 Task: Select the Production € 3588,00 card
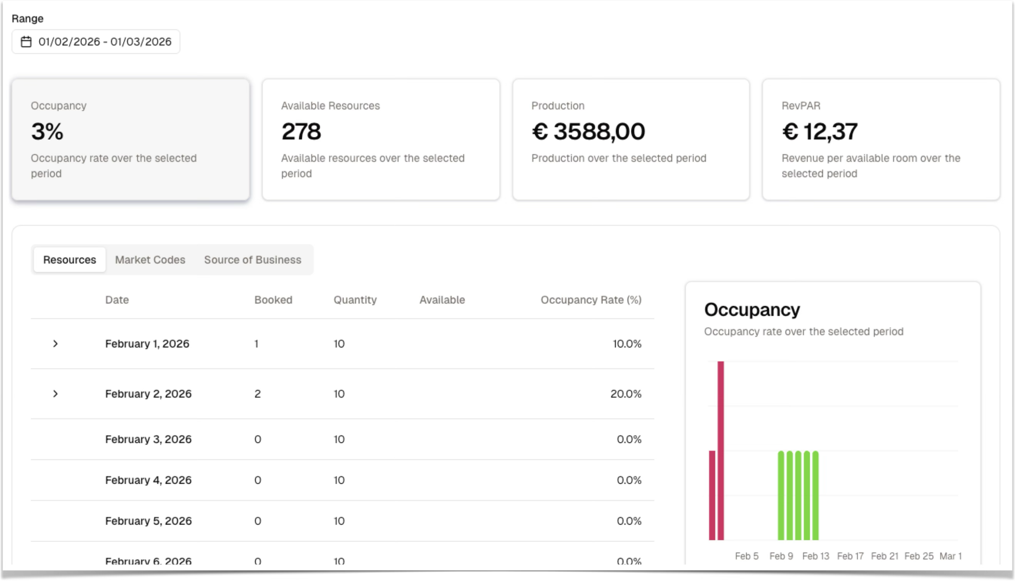coord(631,139)
